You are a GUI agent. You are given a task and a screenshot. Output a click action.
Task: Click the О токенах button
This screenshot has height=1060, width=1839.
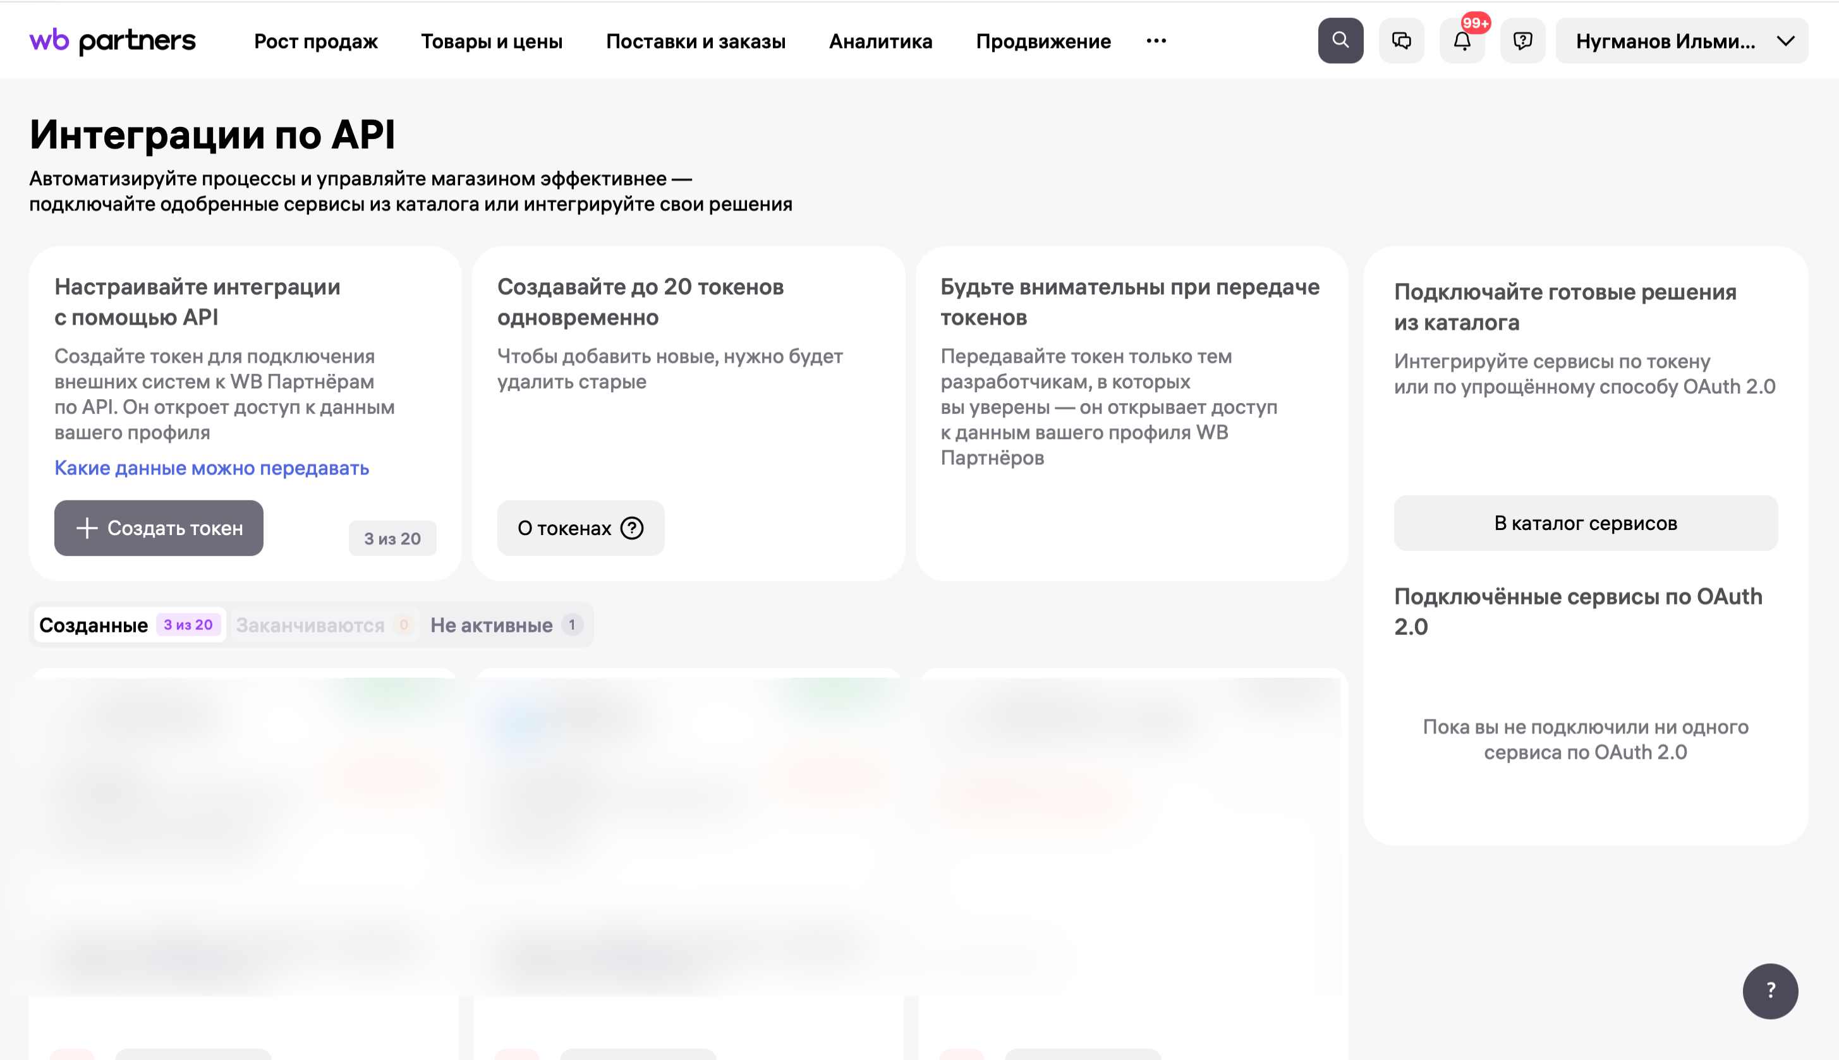click(x=581, y=528)
